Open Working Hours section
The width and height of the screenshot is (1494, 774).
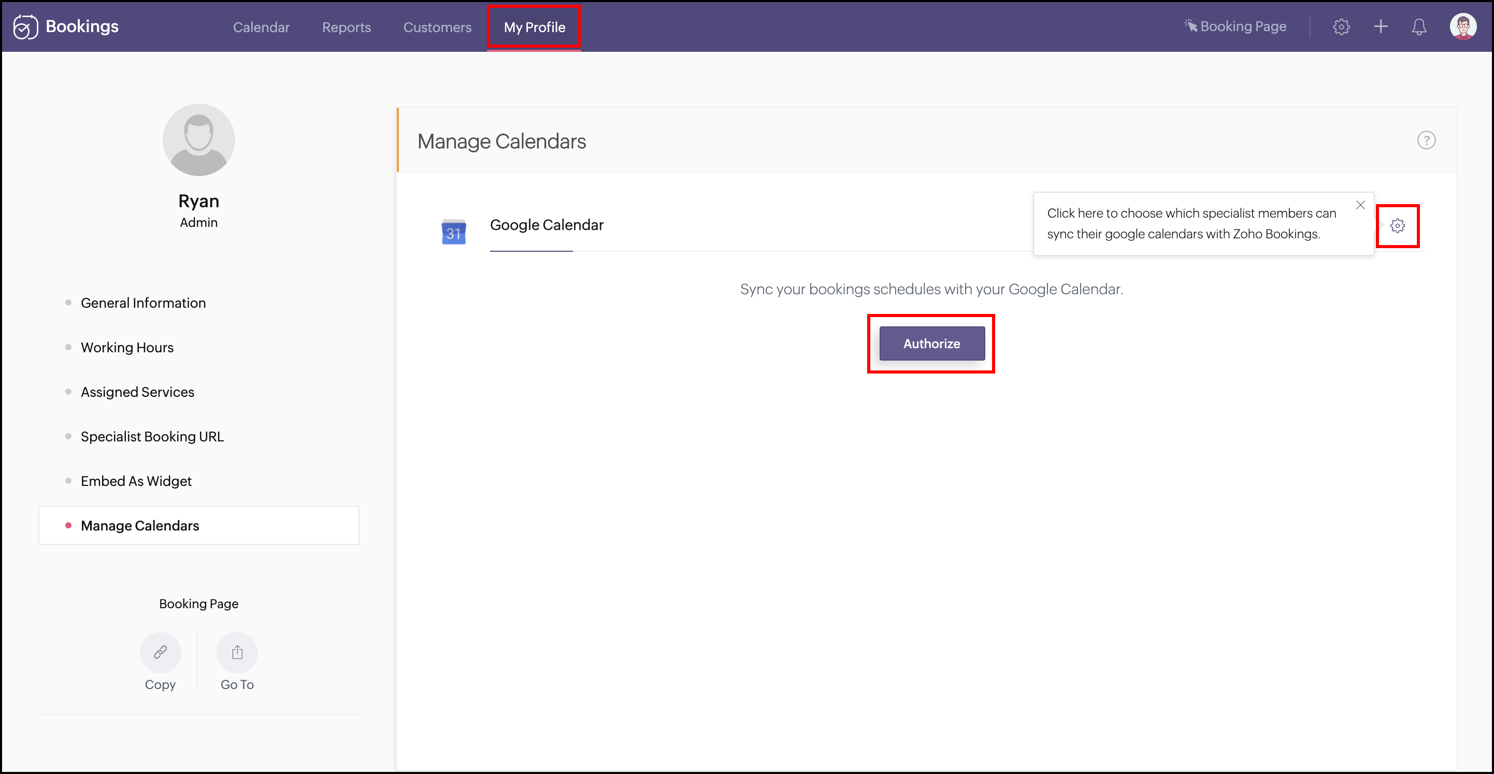tap(127, 348)
